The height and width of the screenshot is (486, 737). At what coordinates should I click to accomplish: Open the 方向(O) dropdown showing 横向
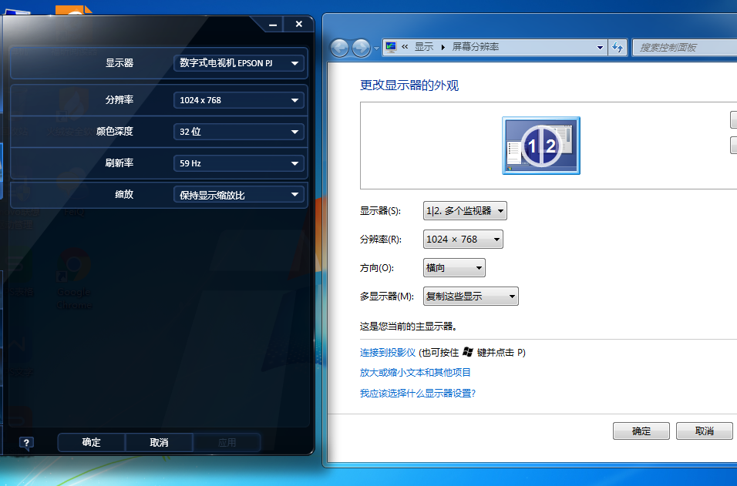tap(454, 268)
